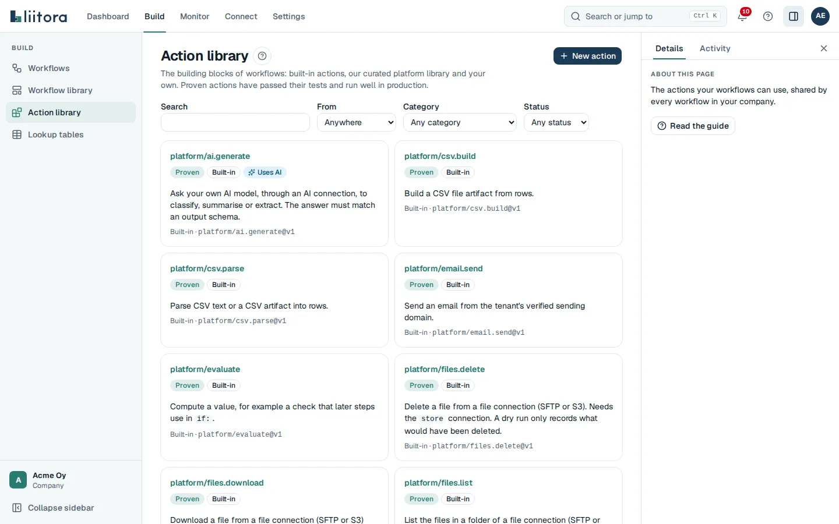Click the text platform/evaluate@v1
Viewport: 839px width, 524px height.
tap(240, 434)
